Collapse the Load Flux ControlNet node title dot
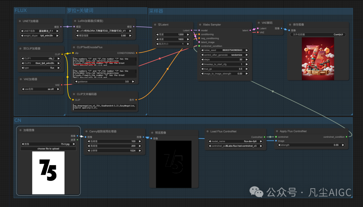The width and height of the screenshot is (363, 207). click(207, 131)
